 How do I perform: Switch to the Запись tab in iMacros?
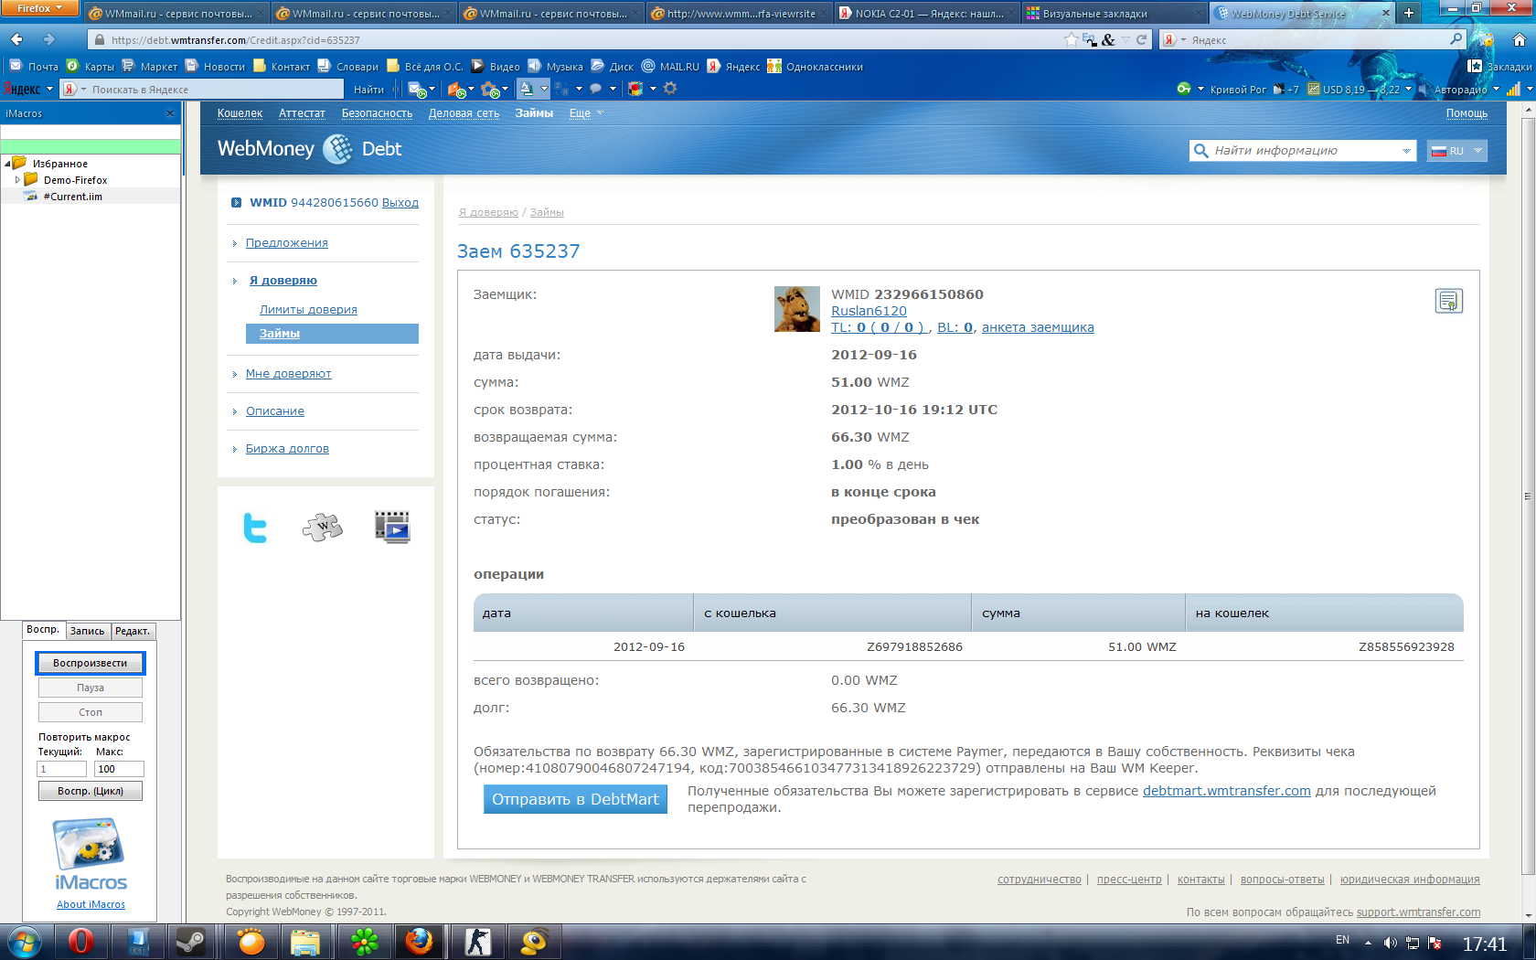88,631
